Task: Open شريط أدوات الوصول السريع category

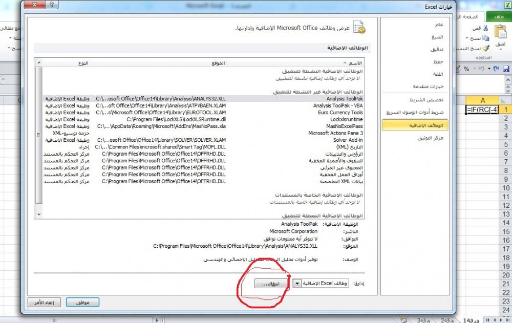Action: (415, 112)
